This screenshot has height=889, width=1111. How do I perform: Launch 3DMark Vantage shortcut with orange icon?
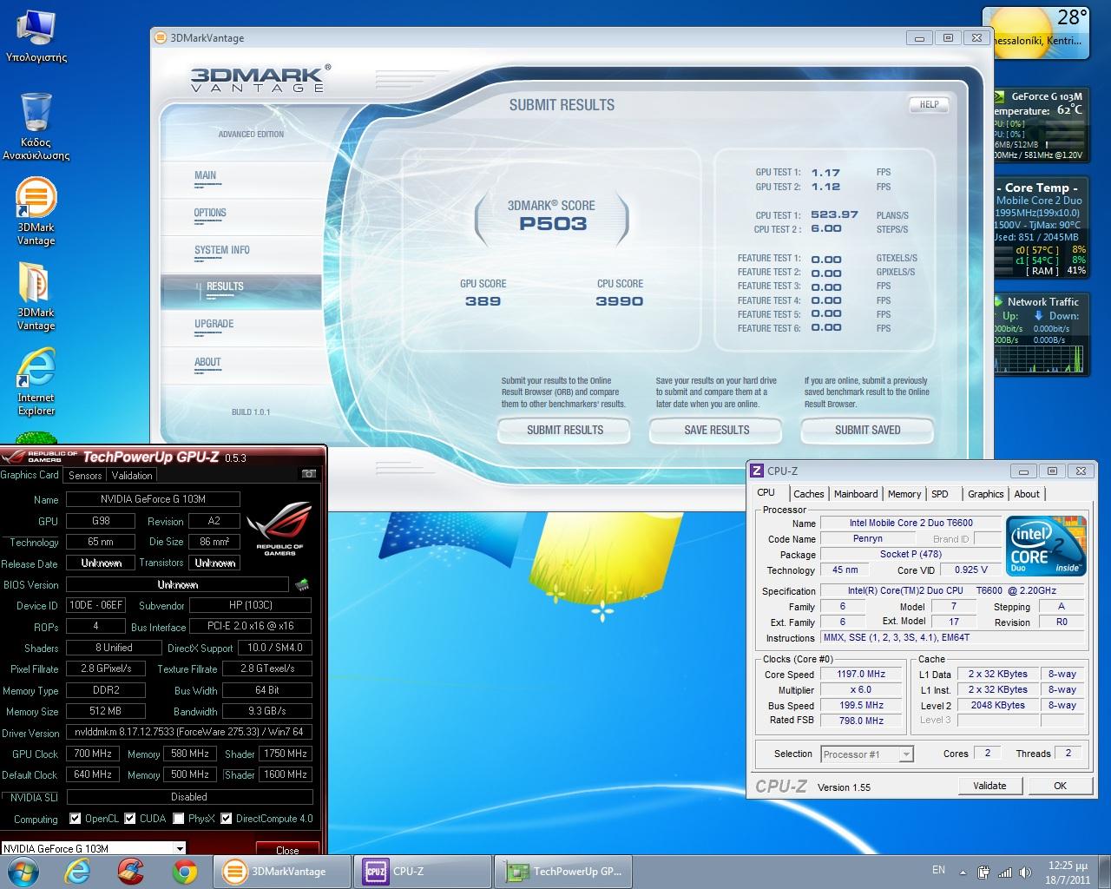(36, 211)
